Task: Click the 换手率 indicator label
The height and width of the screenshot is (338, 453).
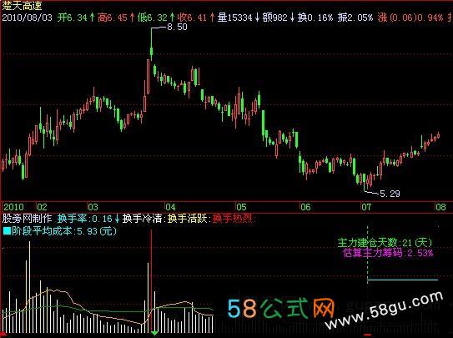Action: (72, 219)
